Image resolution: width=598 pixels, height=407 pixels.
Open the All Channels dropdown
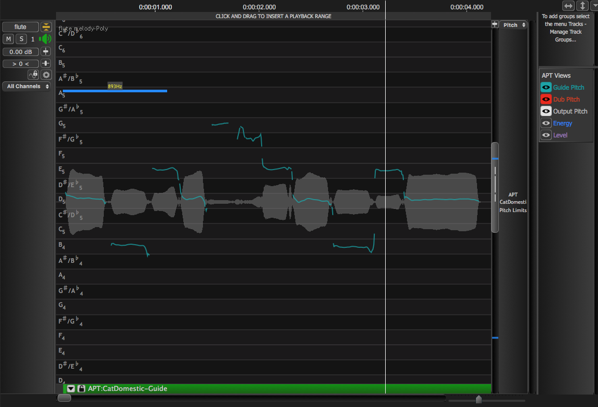[x=28, y=87]
